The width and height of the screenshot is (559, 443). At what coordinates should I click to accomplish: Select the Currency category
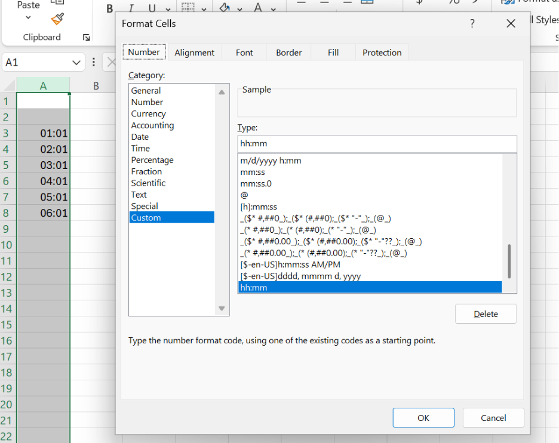point(172,113)
